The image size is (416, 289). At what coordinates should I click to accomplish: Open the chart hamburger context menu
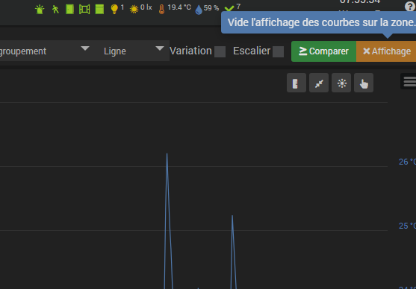pyautogui.click(x=409, y=81)
